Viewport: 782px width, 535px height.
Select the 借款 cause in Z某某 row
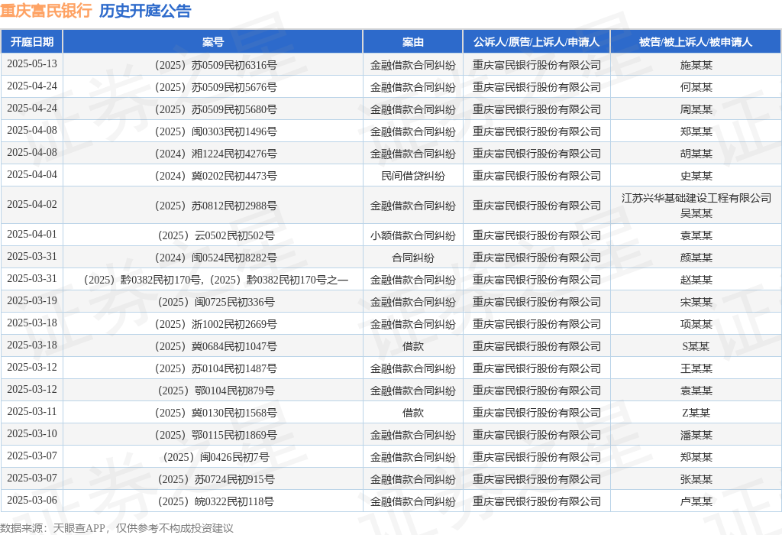tap(413, 413)
